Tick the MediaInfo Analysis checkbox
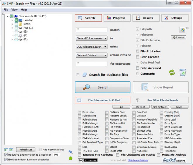 pos(159,155)
